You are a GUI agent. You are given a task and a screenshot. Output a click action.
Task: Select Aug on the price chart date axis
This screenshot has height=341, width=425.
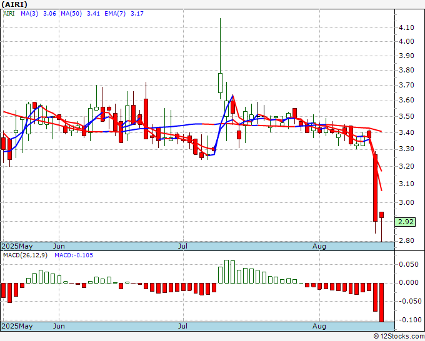(x=319, y=246)
